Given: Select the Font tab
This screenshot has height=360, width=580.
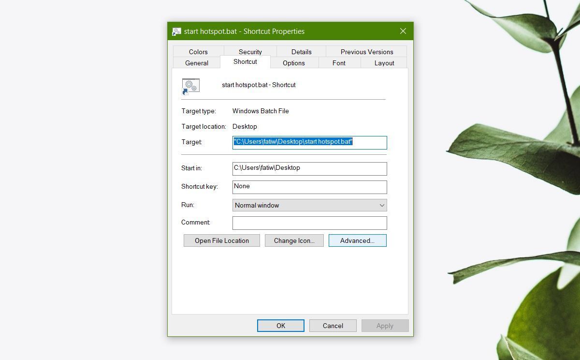Looking at the screenshot, I should pos(339,63).
